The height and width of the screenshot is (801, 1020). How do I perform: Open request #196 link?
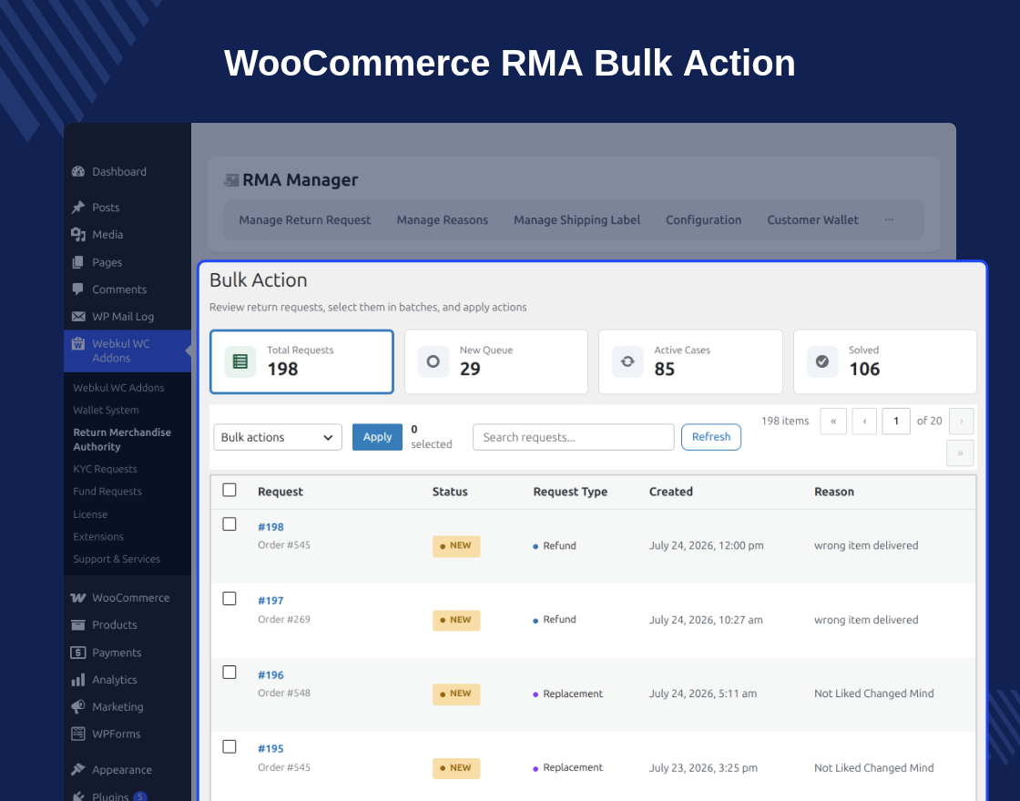point(270,674)
